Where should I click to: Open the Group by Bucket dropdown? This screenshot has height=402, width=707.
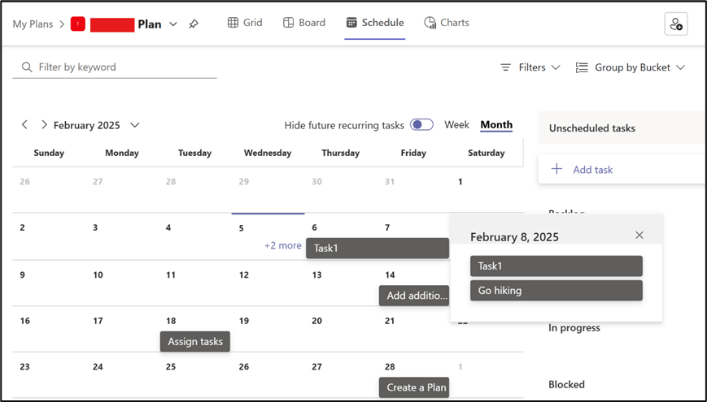[x=631, y=67]
